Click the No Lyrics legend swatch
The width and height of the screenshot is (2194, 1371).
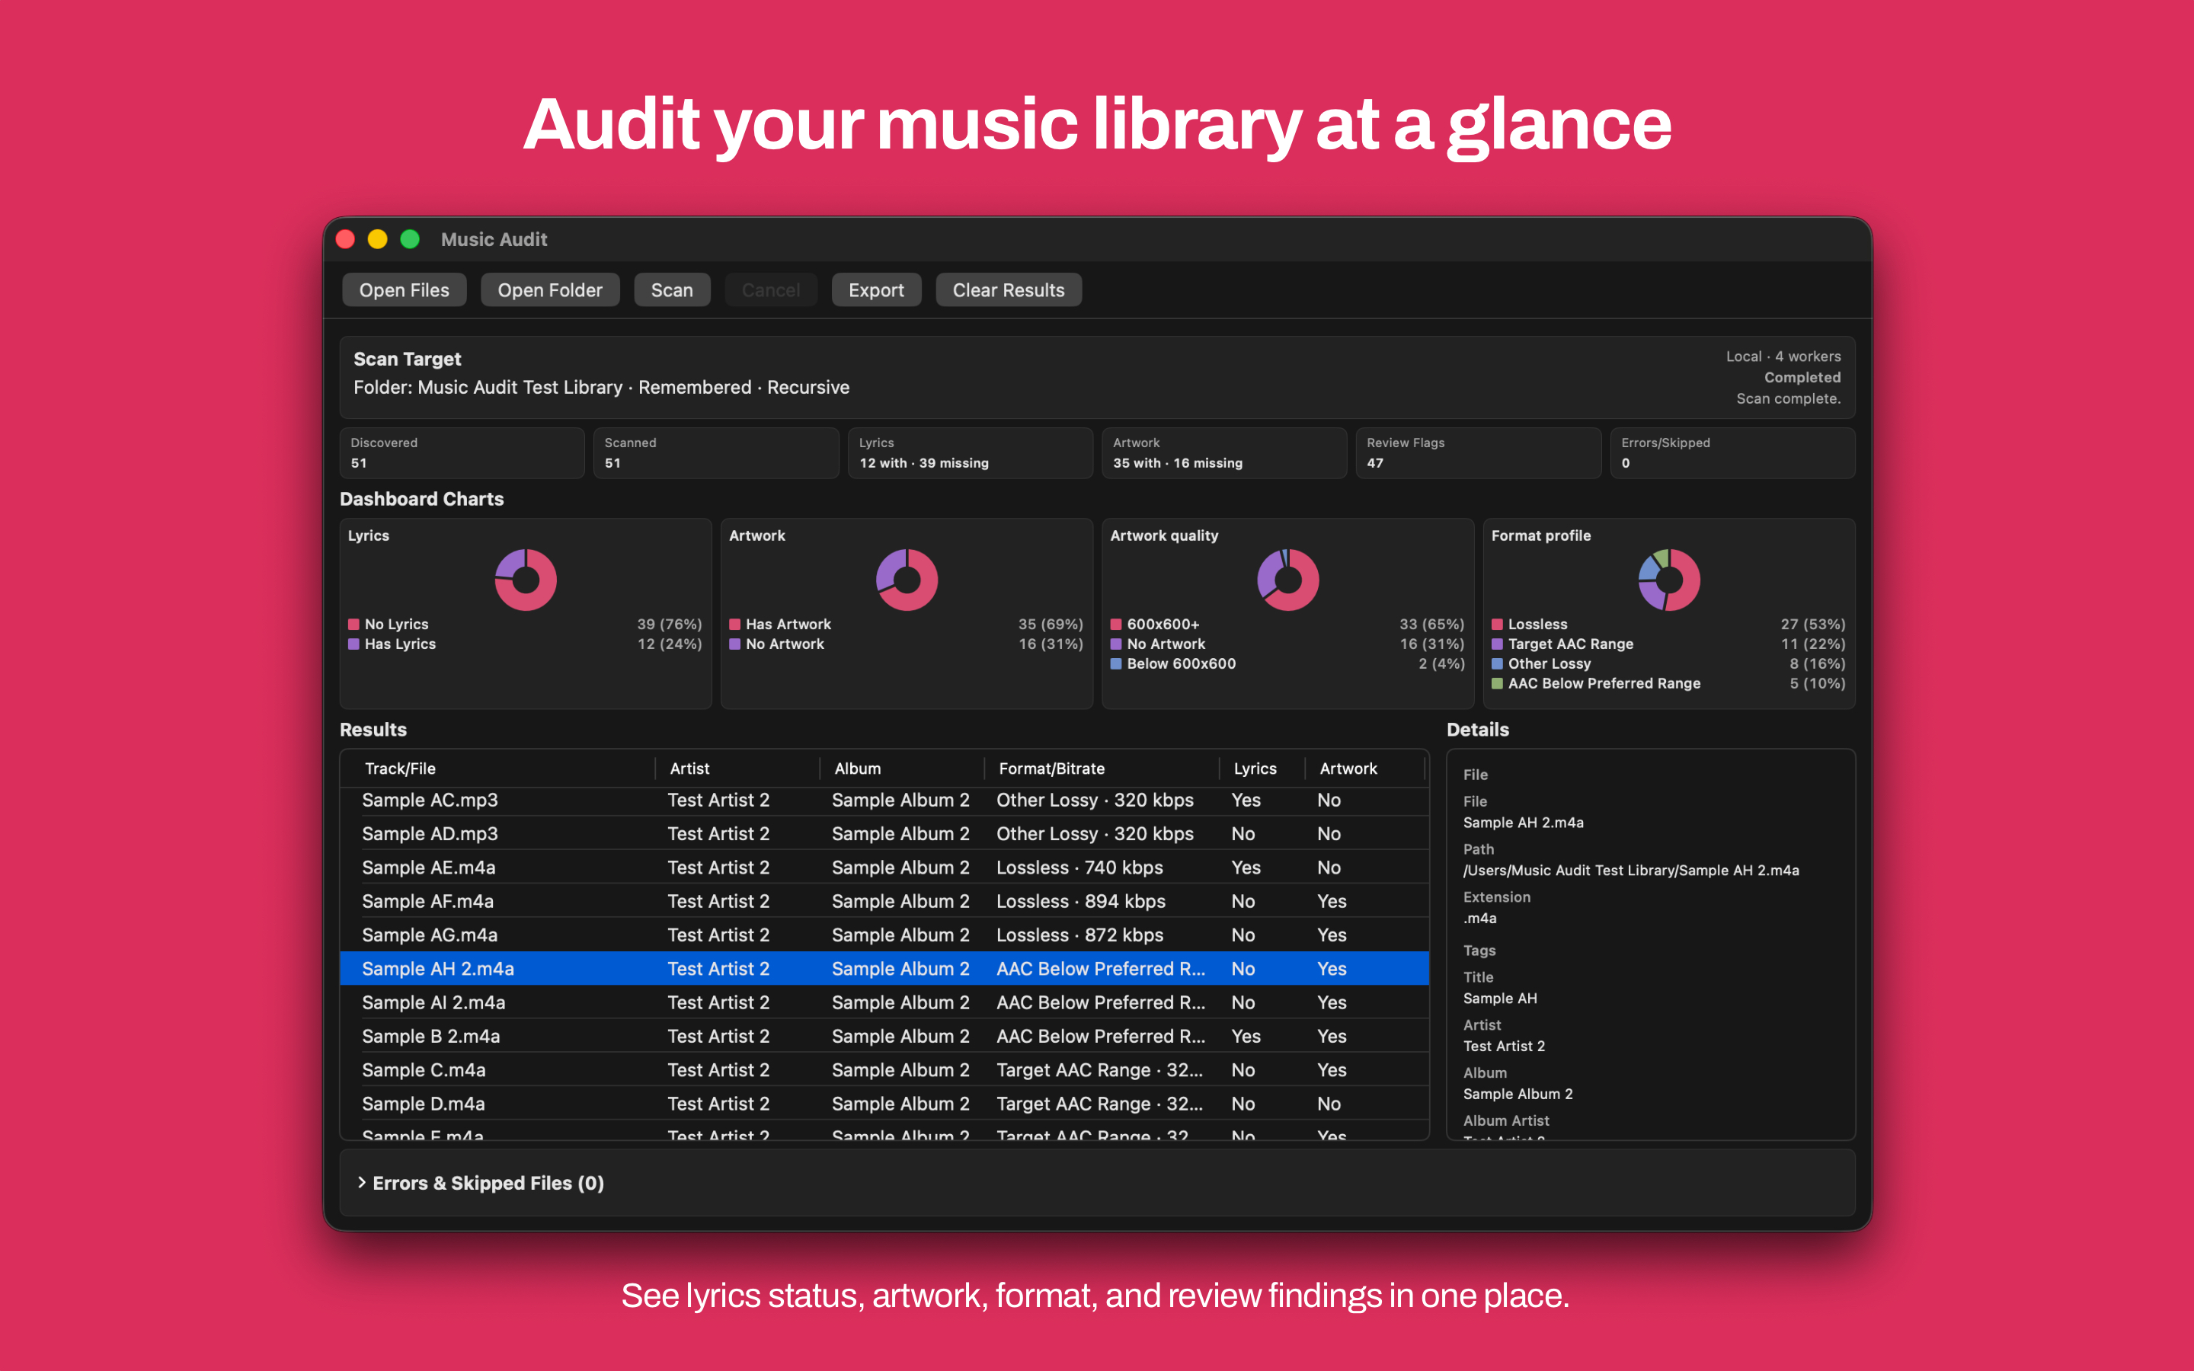[x=353, y=624]
